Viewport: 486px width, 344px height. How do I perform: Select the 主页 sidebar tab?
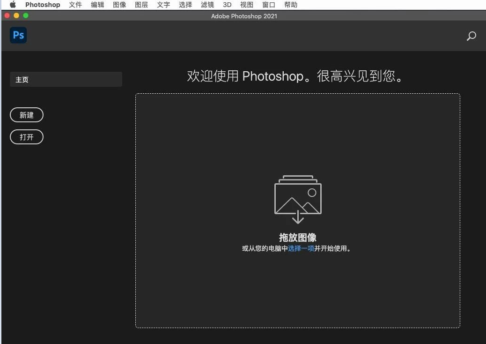coord(66,79)
